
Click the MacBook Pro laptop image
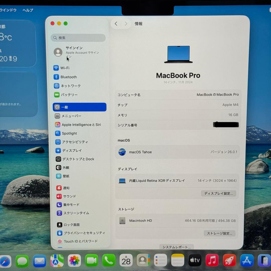pyautogui.click(x=178, y=54)
